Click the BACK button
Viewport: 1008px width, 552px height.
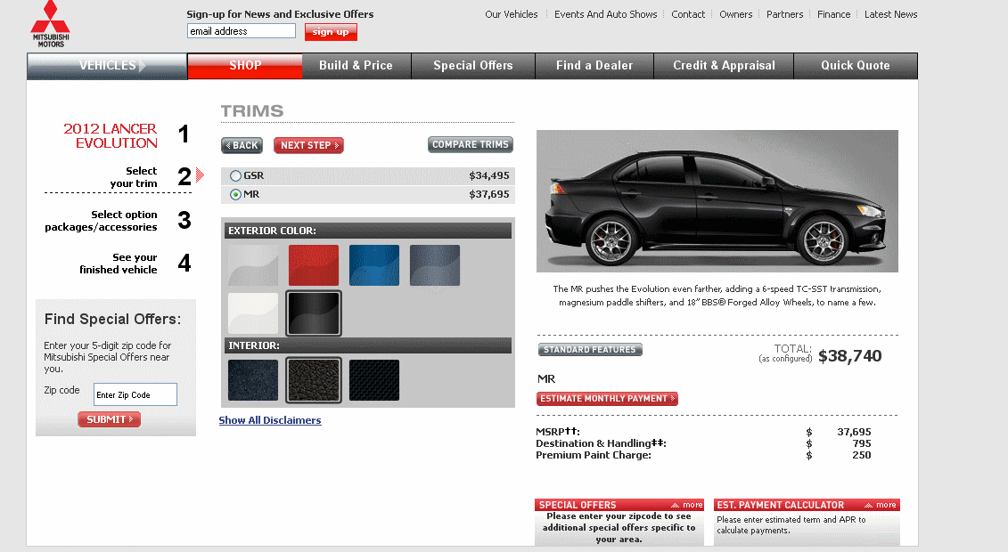click(x=242, y=146)
